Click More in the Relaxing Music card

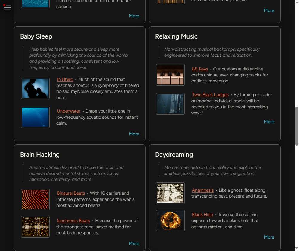coord(269,121)
